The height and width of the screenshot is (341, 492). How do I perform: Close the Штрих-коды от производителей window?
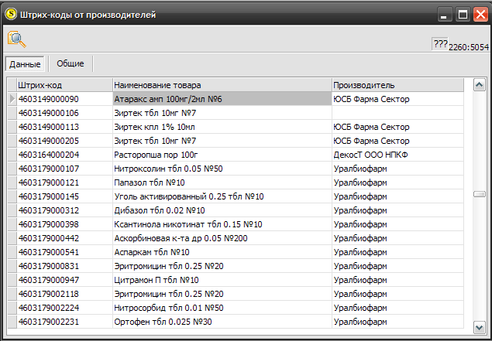(x=481, y=15)
